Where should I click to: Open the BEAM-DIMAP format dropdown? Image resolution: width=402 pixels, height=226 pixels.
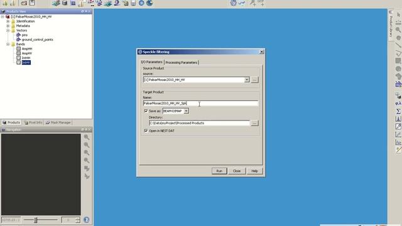186,111
